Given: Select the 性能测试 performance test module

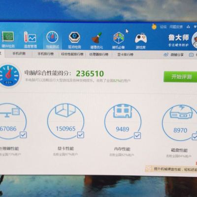Looking at the screenshot, I should [52, 40].
